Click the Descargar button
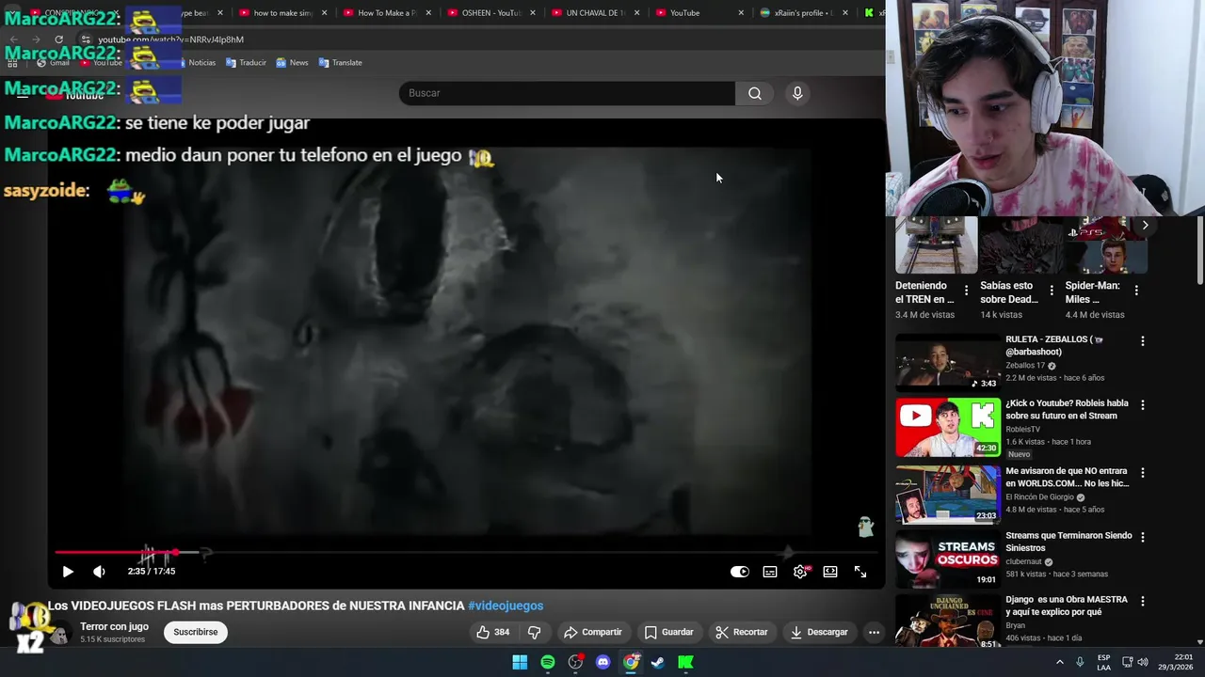 click(819, 632)
